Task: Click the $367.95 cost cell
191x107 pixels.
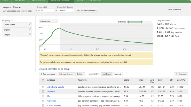Action: [162, 91]
